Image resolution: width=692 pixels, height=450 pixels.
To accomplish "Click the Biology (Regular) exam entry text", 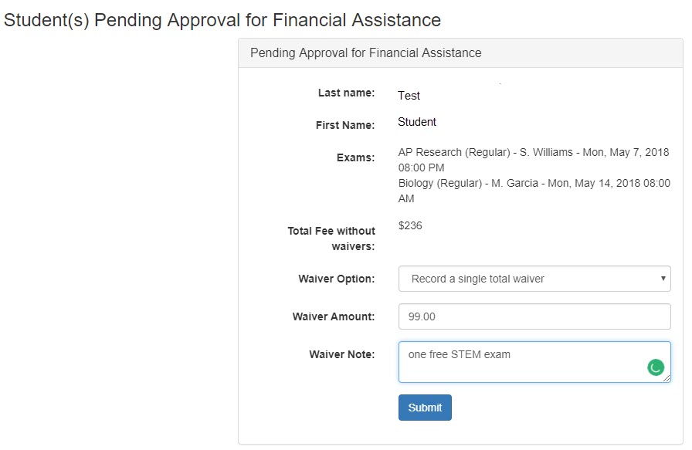I will (x=534, y=191).
